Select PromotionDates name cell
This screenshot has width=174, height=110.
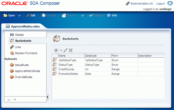71,74
